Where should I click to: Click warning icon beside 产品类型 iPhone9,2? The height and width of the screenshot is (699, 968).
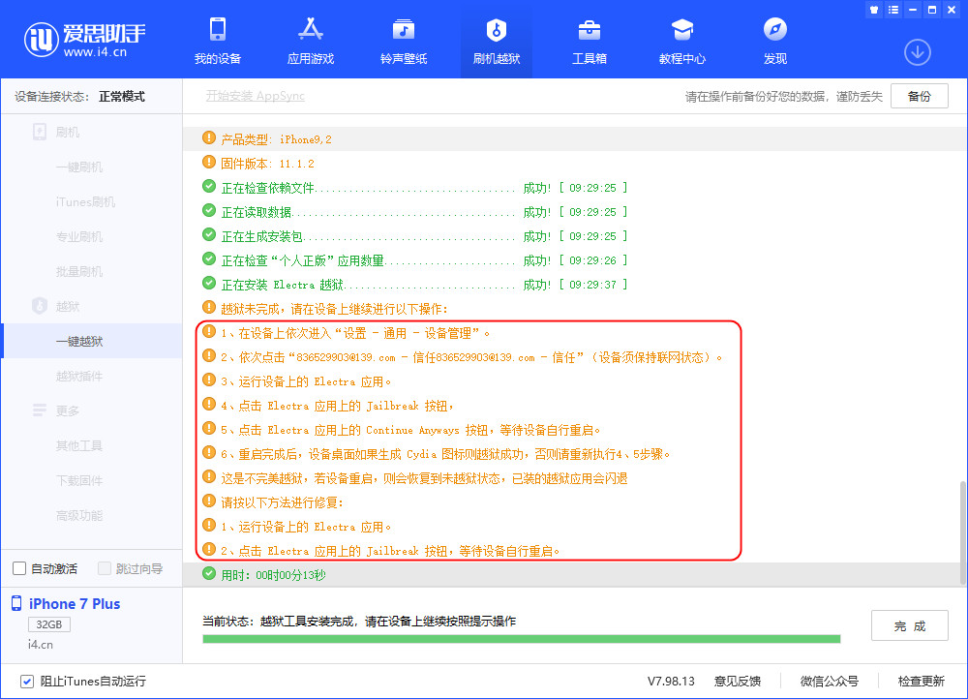click(x=209, y=137)
